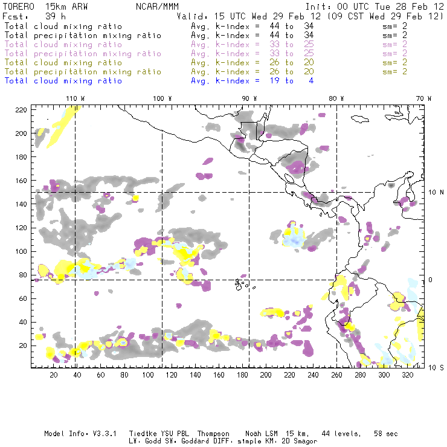This screenshot has height=447, width=447.
Task: Click the '80 W' longitude label
Action: [x=336, y=98]
